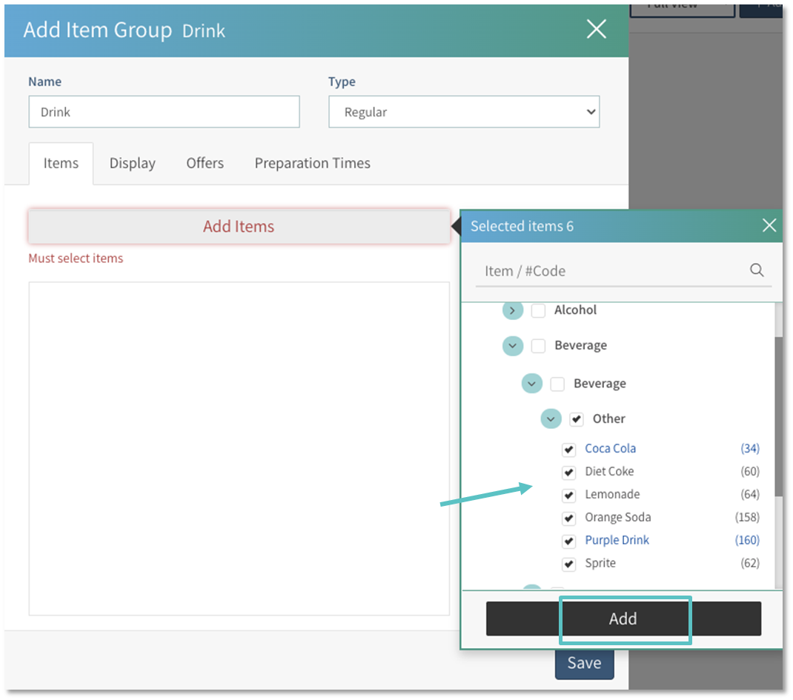Open the Purple Drink link
The image size is (793, 700).
tap(617, 541)
